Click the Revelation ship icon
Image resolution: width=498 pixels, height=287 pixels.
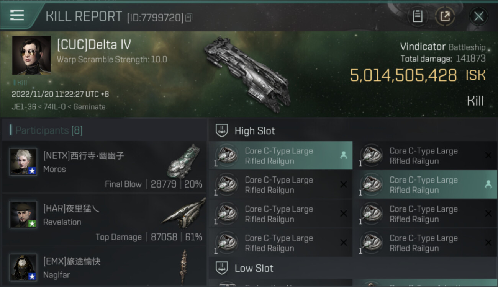184,214
